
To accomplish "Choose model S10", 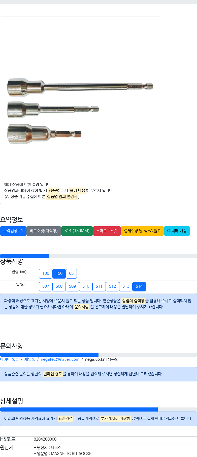I will [86, 286].
